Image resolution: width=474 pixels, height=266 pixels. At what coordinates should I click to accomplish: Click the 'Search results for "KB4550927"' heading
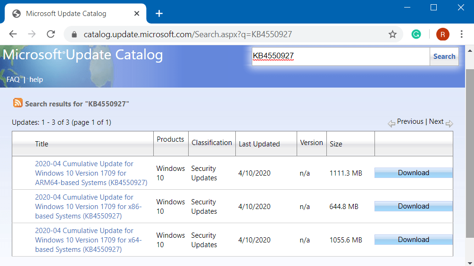click(x=77, y=104)
